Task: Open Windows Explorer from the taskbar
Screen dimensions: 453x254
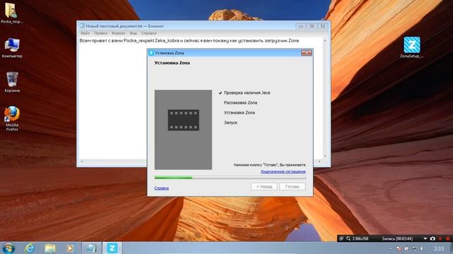Action: [x=50, y=248]
